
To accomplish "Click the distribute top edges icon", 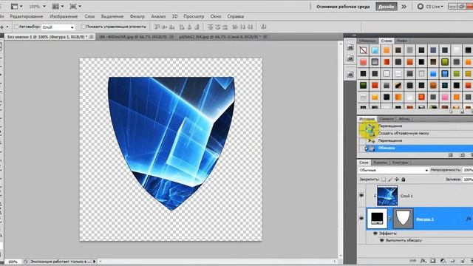I will click(210, 27).
